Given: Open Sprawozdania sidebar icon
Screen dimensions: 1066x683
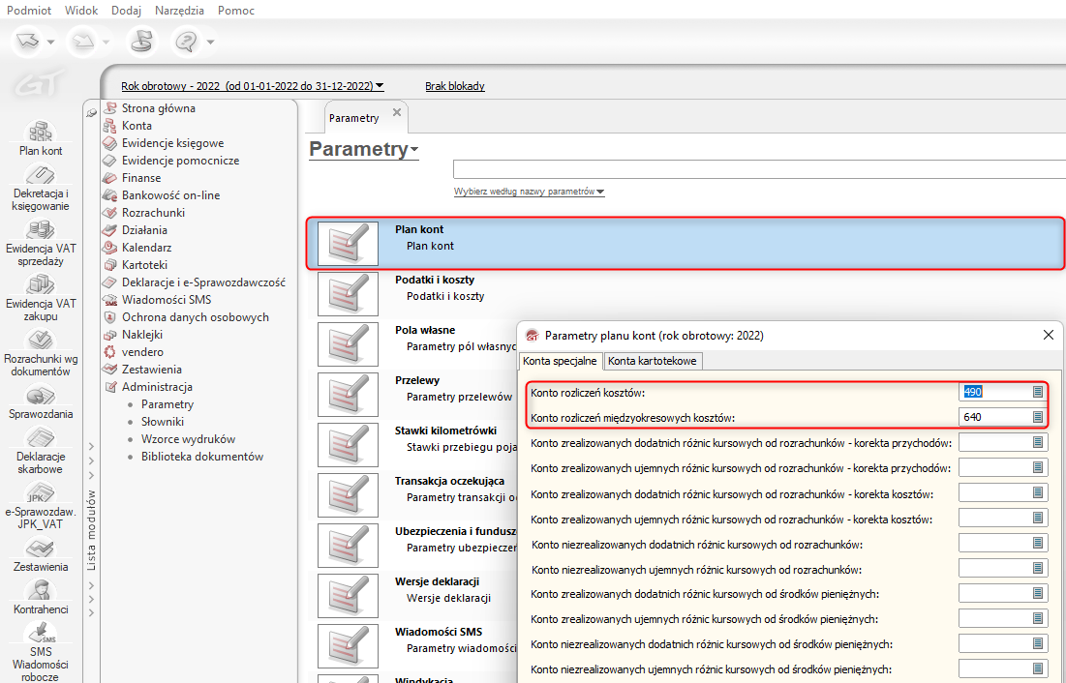Looking at the screenshot, I should click(x=41, y=401).
